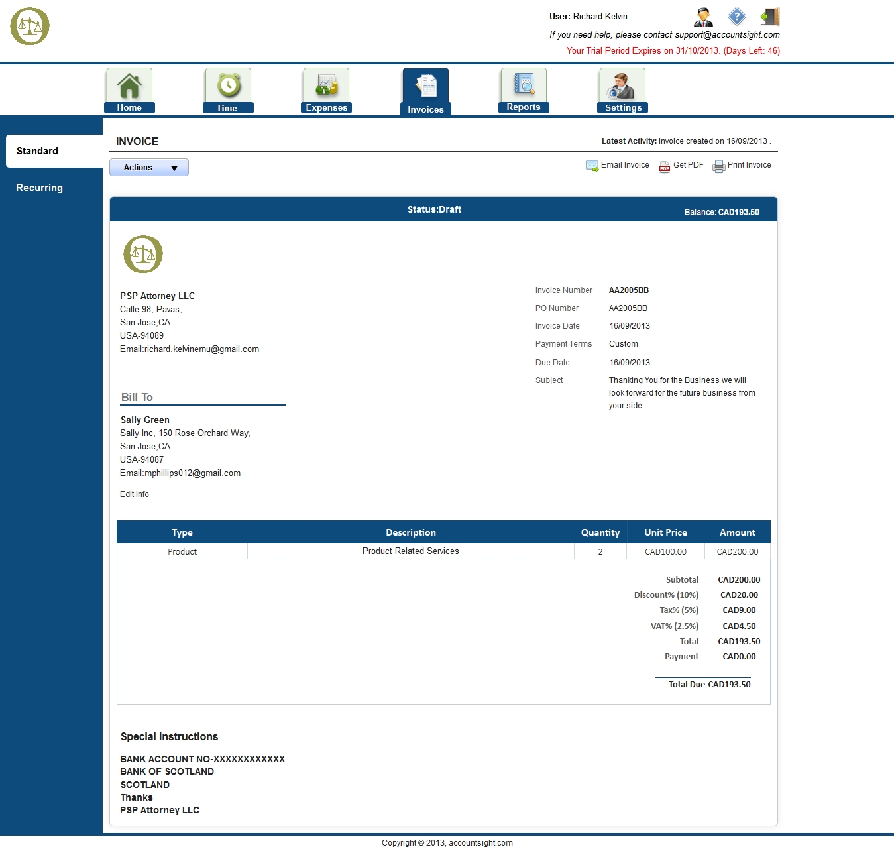Click the CAD100.00 unit price cell
This screenshot has width=894, height=851.
pyautogui.click(x=666, y=551)
